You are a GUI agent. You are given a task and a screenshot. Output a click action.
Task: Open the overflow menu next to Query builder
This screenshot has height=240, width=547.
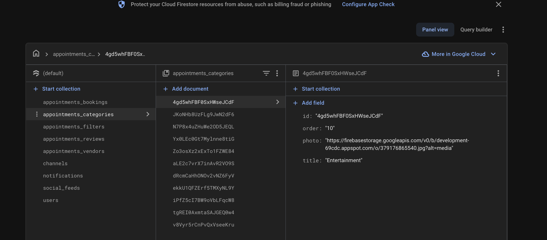(x=503, y=30)
